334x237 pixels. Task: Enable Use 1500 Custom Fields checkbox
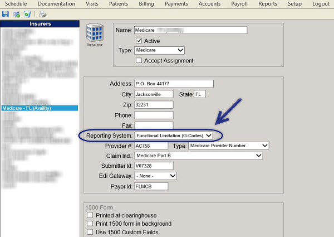click(x=90, y=232)
